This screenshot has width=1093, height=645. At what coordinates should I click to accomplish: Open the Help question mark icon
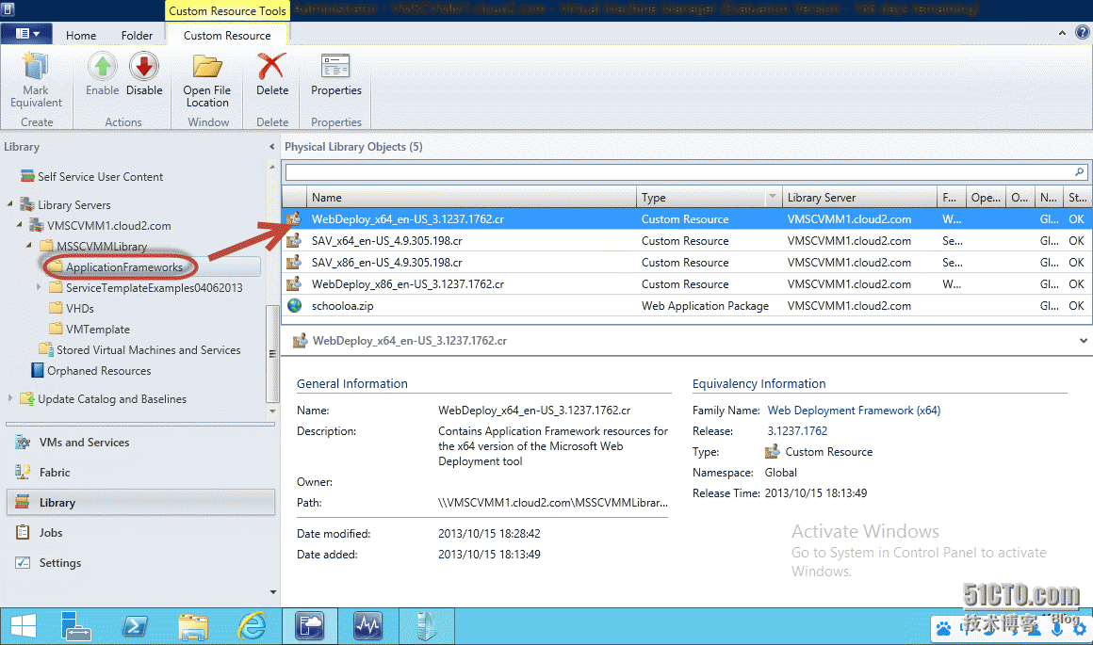(1083, 32)
